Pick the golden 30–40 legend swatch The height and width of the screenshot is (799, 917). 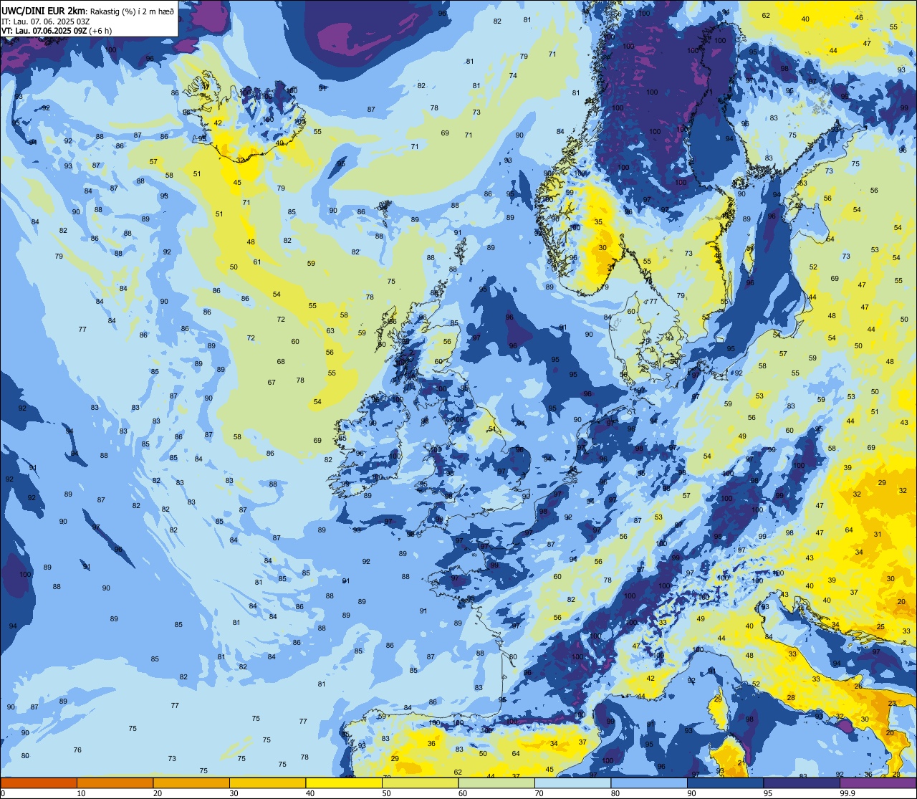tap(267, 783)
